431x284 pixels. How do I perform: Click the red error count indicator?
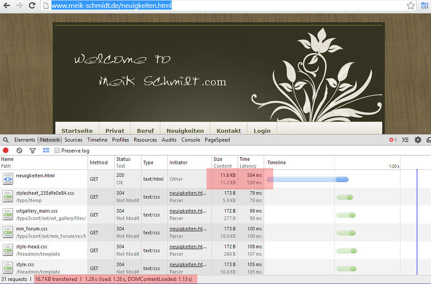pos(393,140)
